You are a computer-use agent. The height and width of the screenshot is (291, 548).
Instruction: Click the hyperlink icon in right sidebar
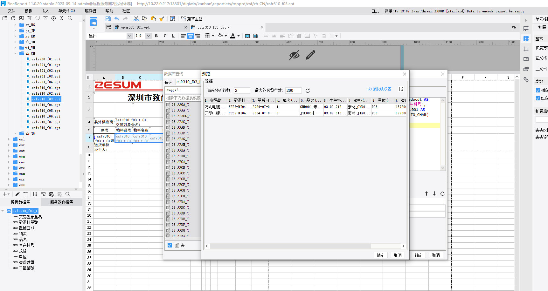tap(526, 79)
